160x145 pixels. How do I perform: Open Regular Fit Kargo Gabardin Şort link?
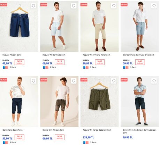click(x=97, y=130)
